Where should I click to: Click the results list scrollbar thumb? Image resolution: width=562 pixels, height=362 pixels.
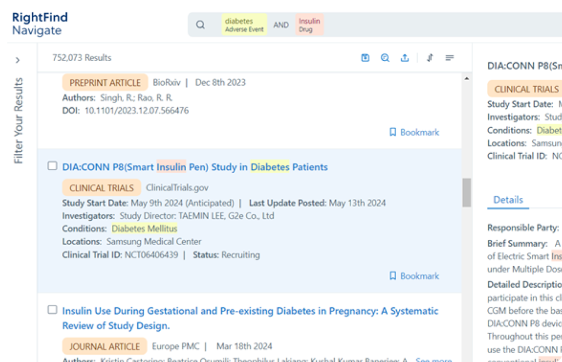tap(467, 193)
